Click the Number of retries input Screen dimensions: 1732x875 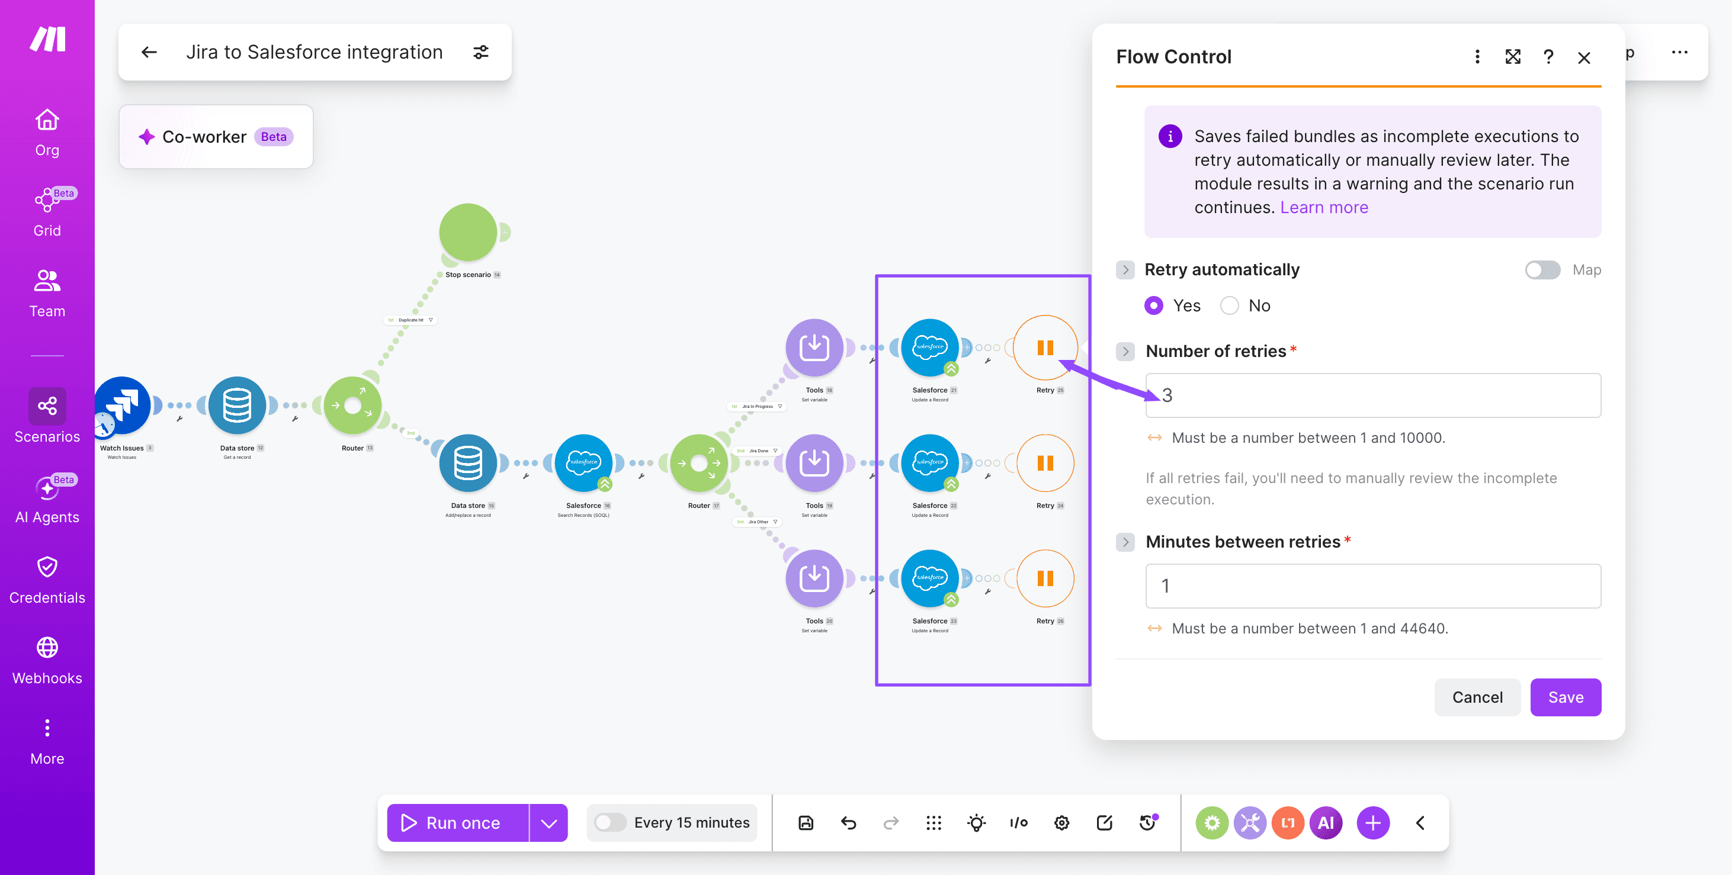(1373, 395)
